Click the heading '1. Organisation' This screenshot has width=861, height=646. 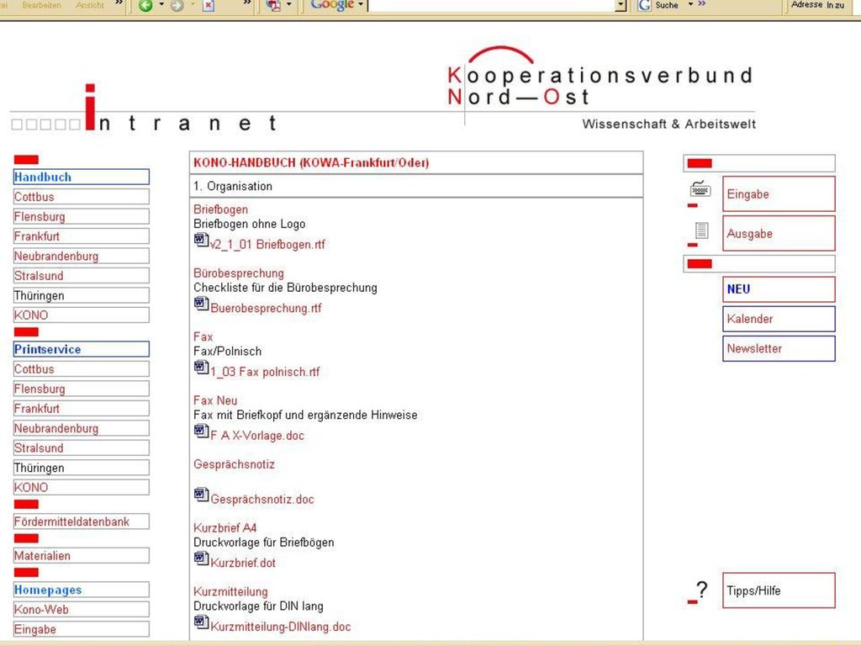232,186
